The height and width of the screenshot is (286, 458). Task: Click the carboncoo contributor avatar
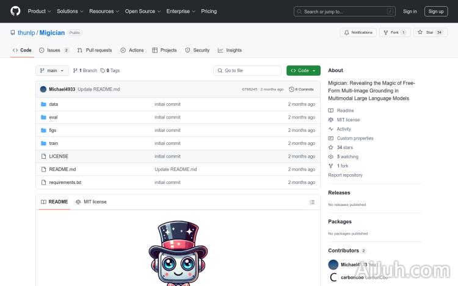coord(333,277)
